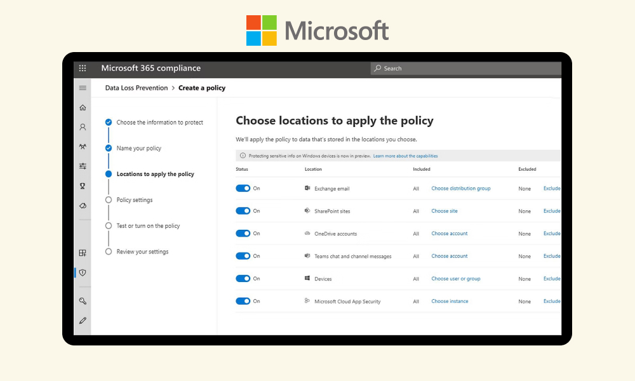Screen dimensions: 635x381
Task: Click the 'Status' column header
Action: tap(242, 170)
